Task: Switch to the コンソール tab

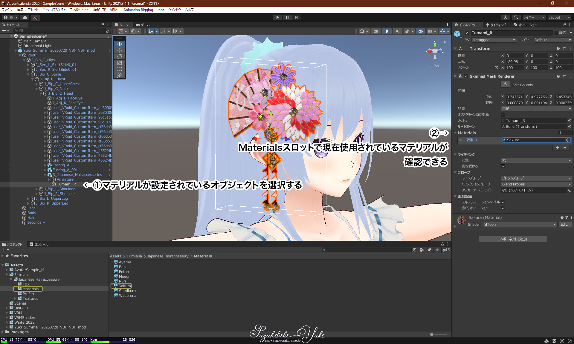Action: click(x=39, y=244)
